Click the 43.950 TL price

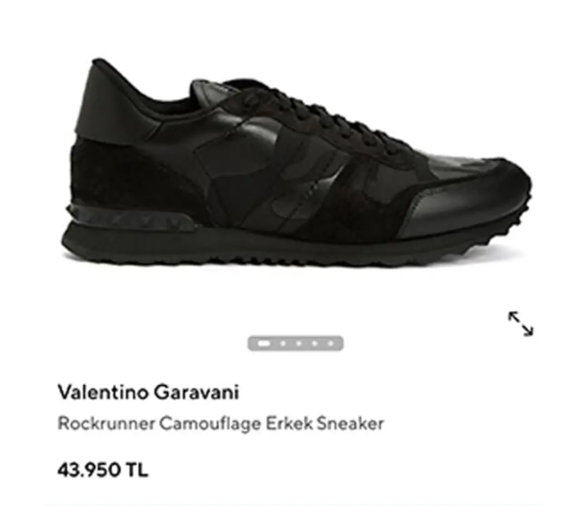(103, 470)
